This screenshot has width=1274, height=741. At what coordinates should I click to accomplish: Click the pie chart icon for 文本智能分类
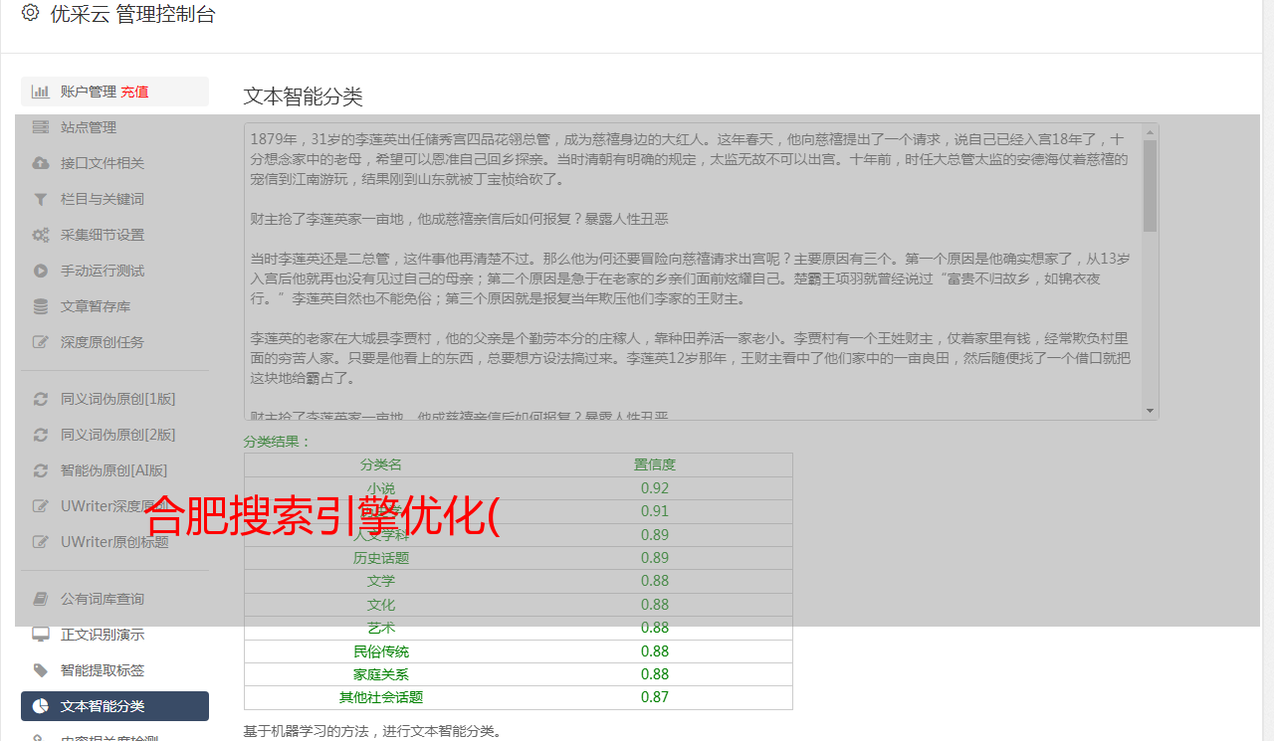click(41, 706)
